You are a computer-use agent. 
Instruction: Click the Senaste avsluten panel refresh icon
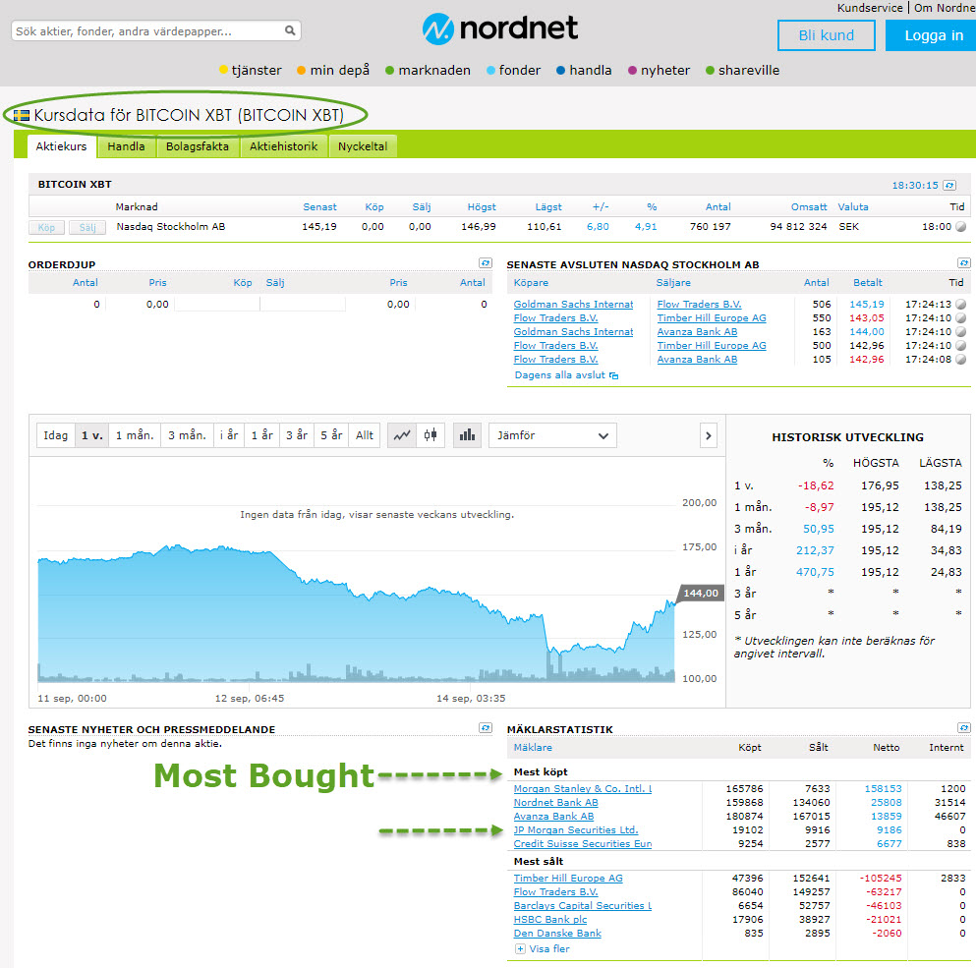click(963, 263)
